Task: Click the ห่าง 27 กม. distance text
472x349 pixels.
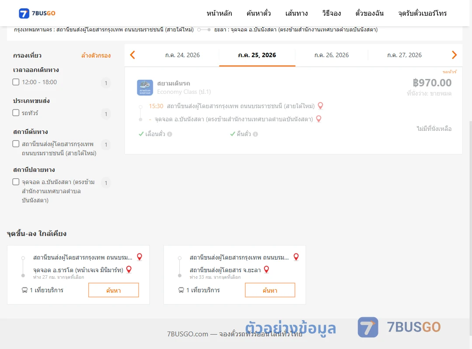Action: coord(59,277)
